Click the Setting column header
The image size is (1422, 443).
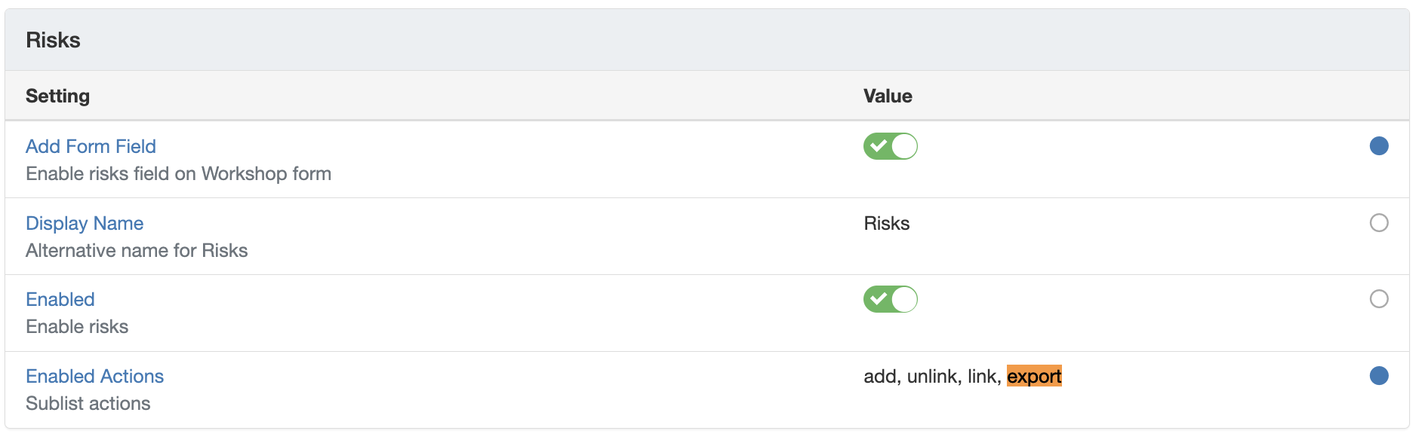point(57,96)
